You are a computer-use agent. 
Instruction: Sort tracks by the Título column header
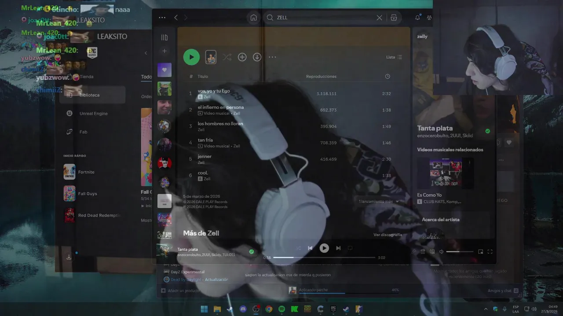(x=202, y=76)
